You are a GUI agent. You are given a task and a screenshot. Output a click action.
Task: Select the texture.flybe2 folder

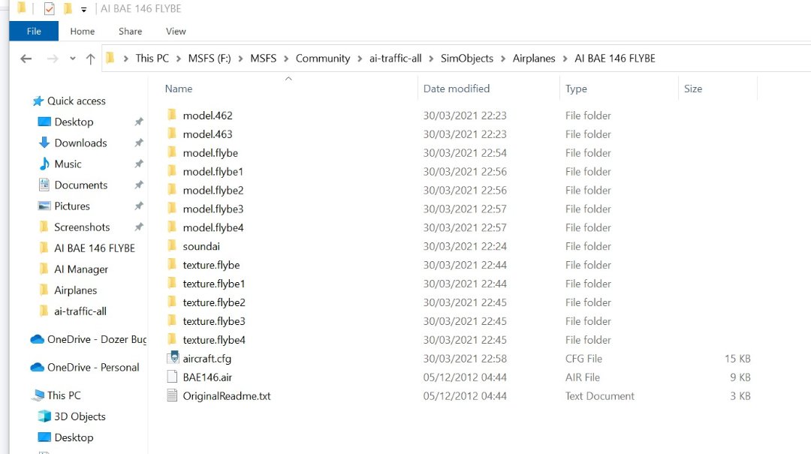click(x=214, y=302)
